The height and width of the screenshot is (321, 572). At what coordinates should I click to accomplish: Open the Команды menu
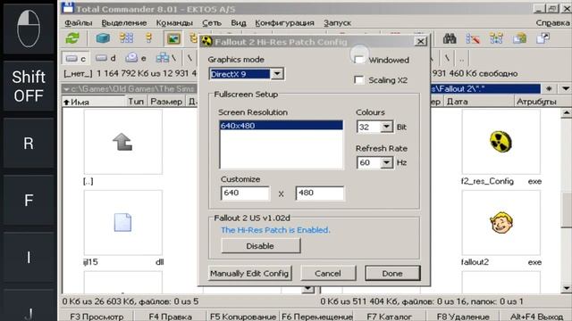point(174,22)
